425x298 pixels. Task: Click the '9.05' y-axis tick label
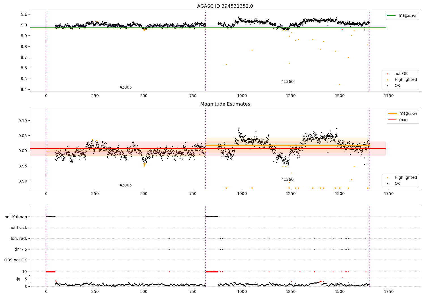click(x=23, y=136)
